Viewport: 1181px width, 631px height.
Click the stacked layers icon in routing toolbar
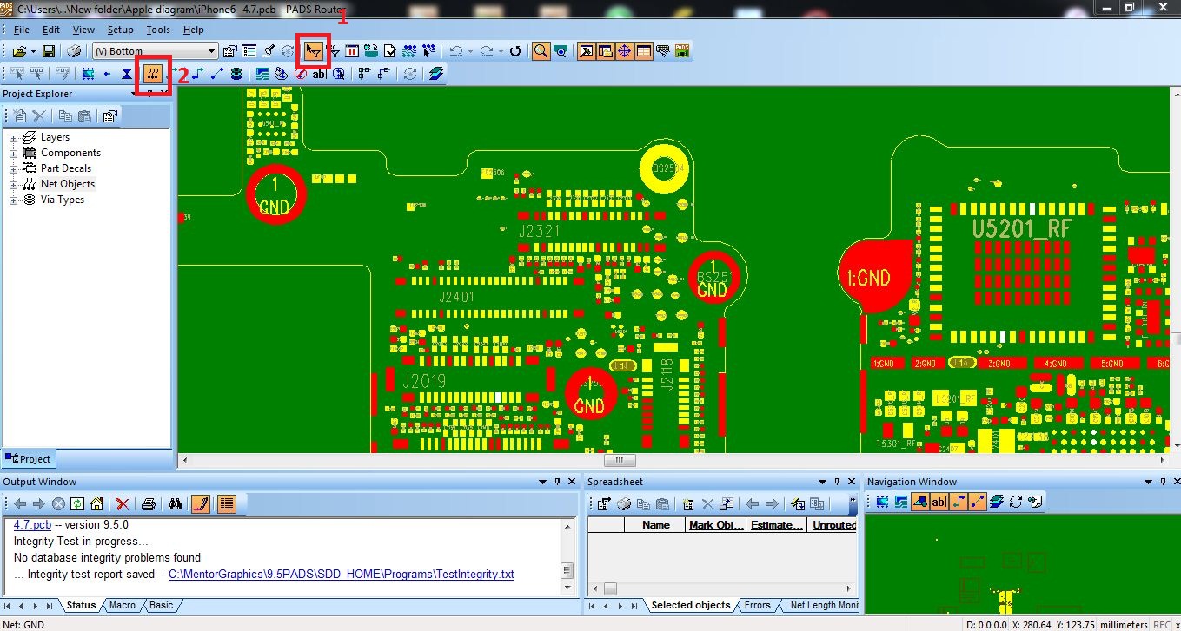pos(435,74)
